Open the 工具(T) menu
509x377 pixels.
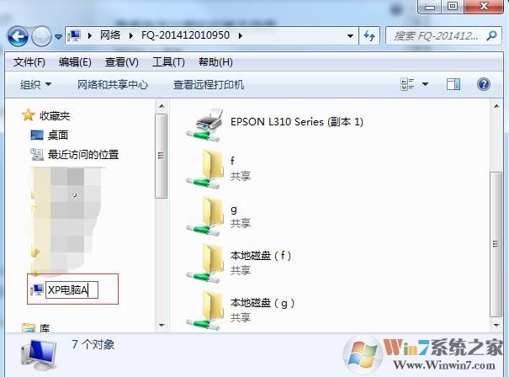coord(168,61)
